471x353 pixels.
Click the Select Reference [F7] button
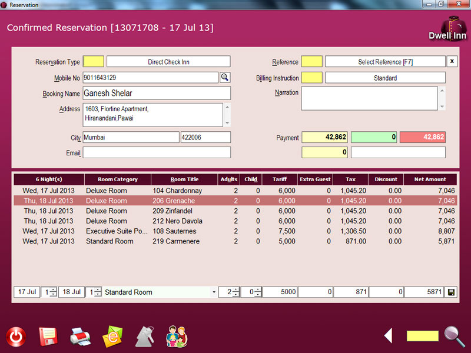point(385,62)
